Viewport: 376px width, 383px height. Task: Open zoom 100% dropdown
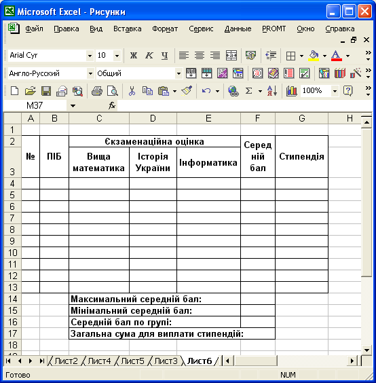(x=335, y=92)
